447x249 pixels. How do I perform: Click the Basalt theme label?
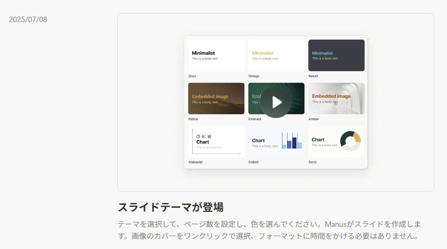click(x=313, y=76)
